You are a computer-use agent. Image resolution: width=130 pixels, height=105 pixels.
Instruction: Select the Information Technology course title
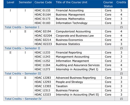pos(72,23)
